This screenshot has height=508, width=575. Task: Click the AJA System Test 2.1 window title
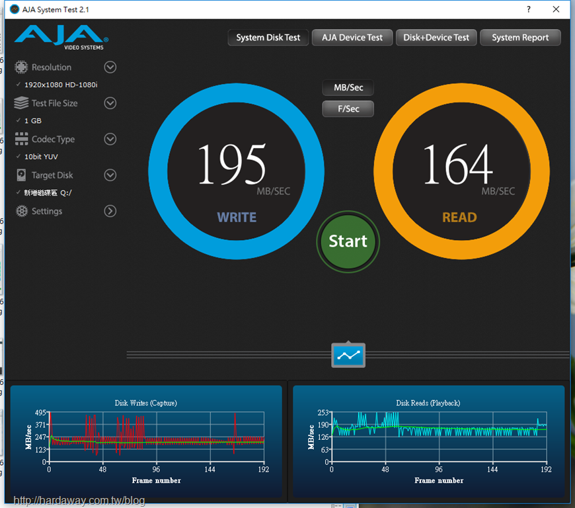56,9
